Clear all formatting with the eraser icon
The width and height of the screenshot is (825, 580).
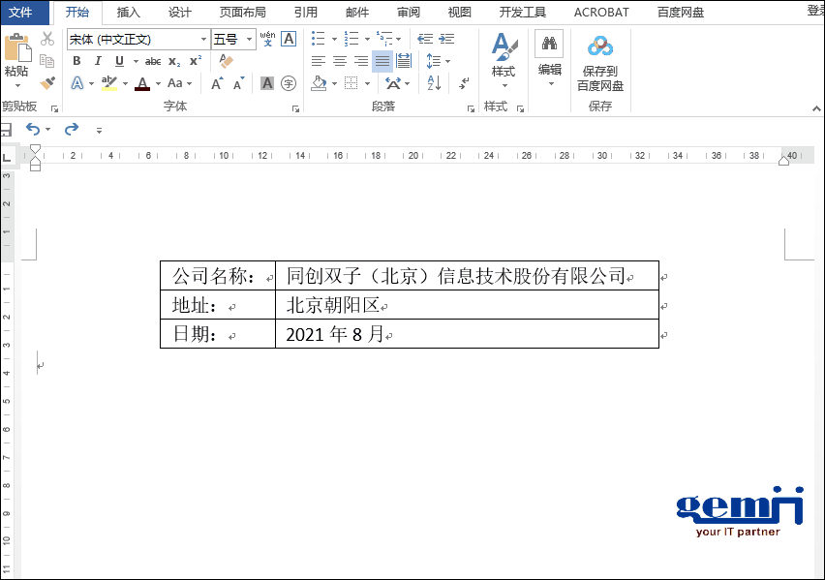point(224,59)
